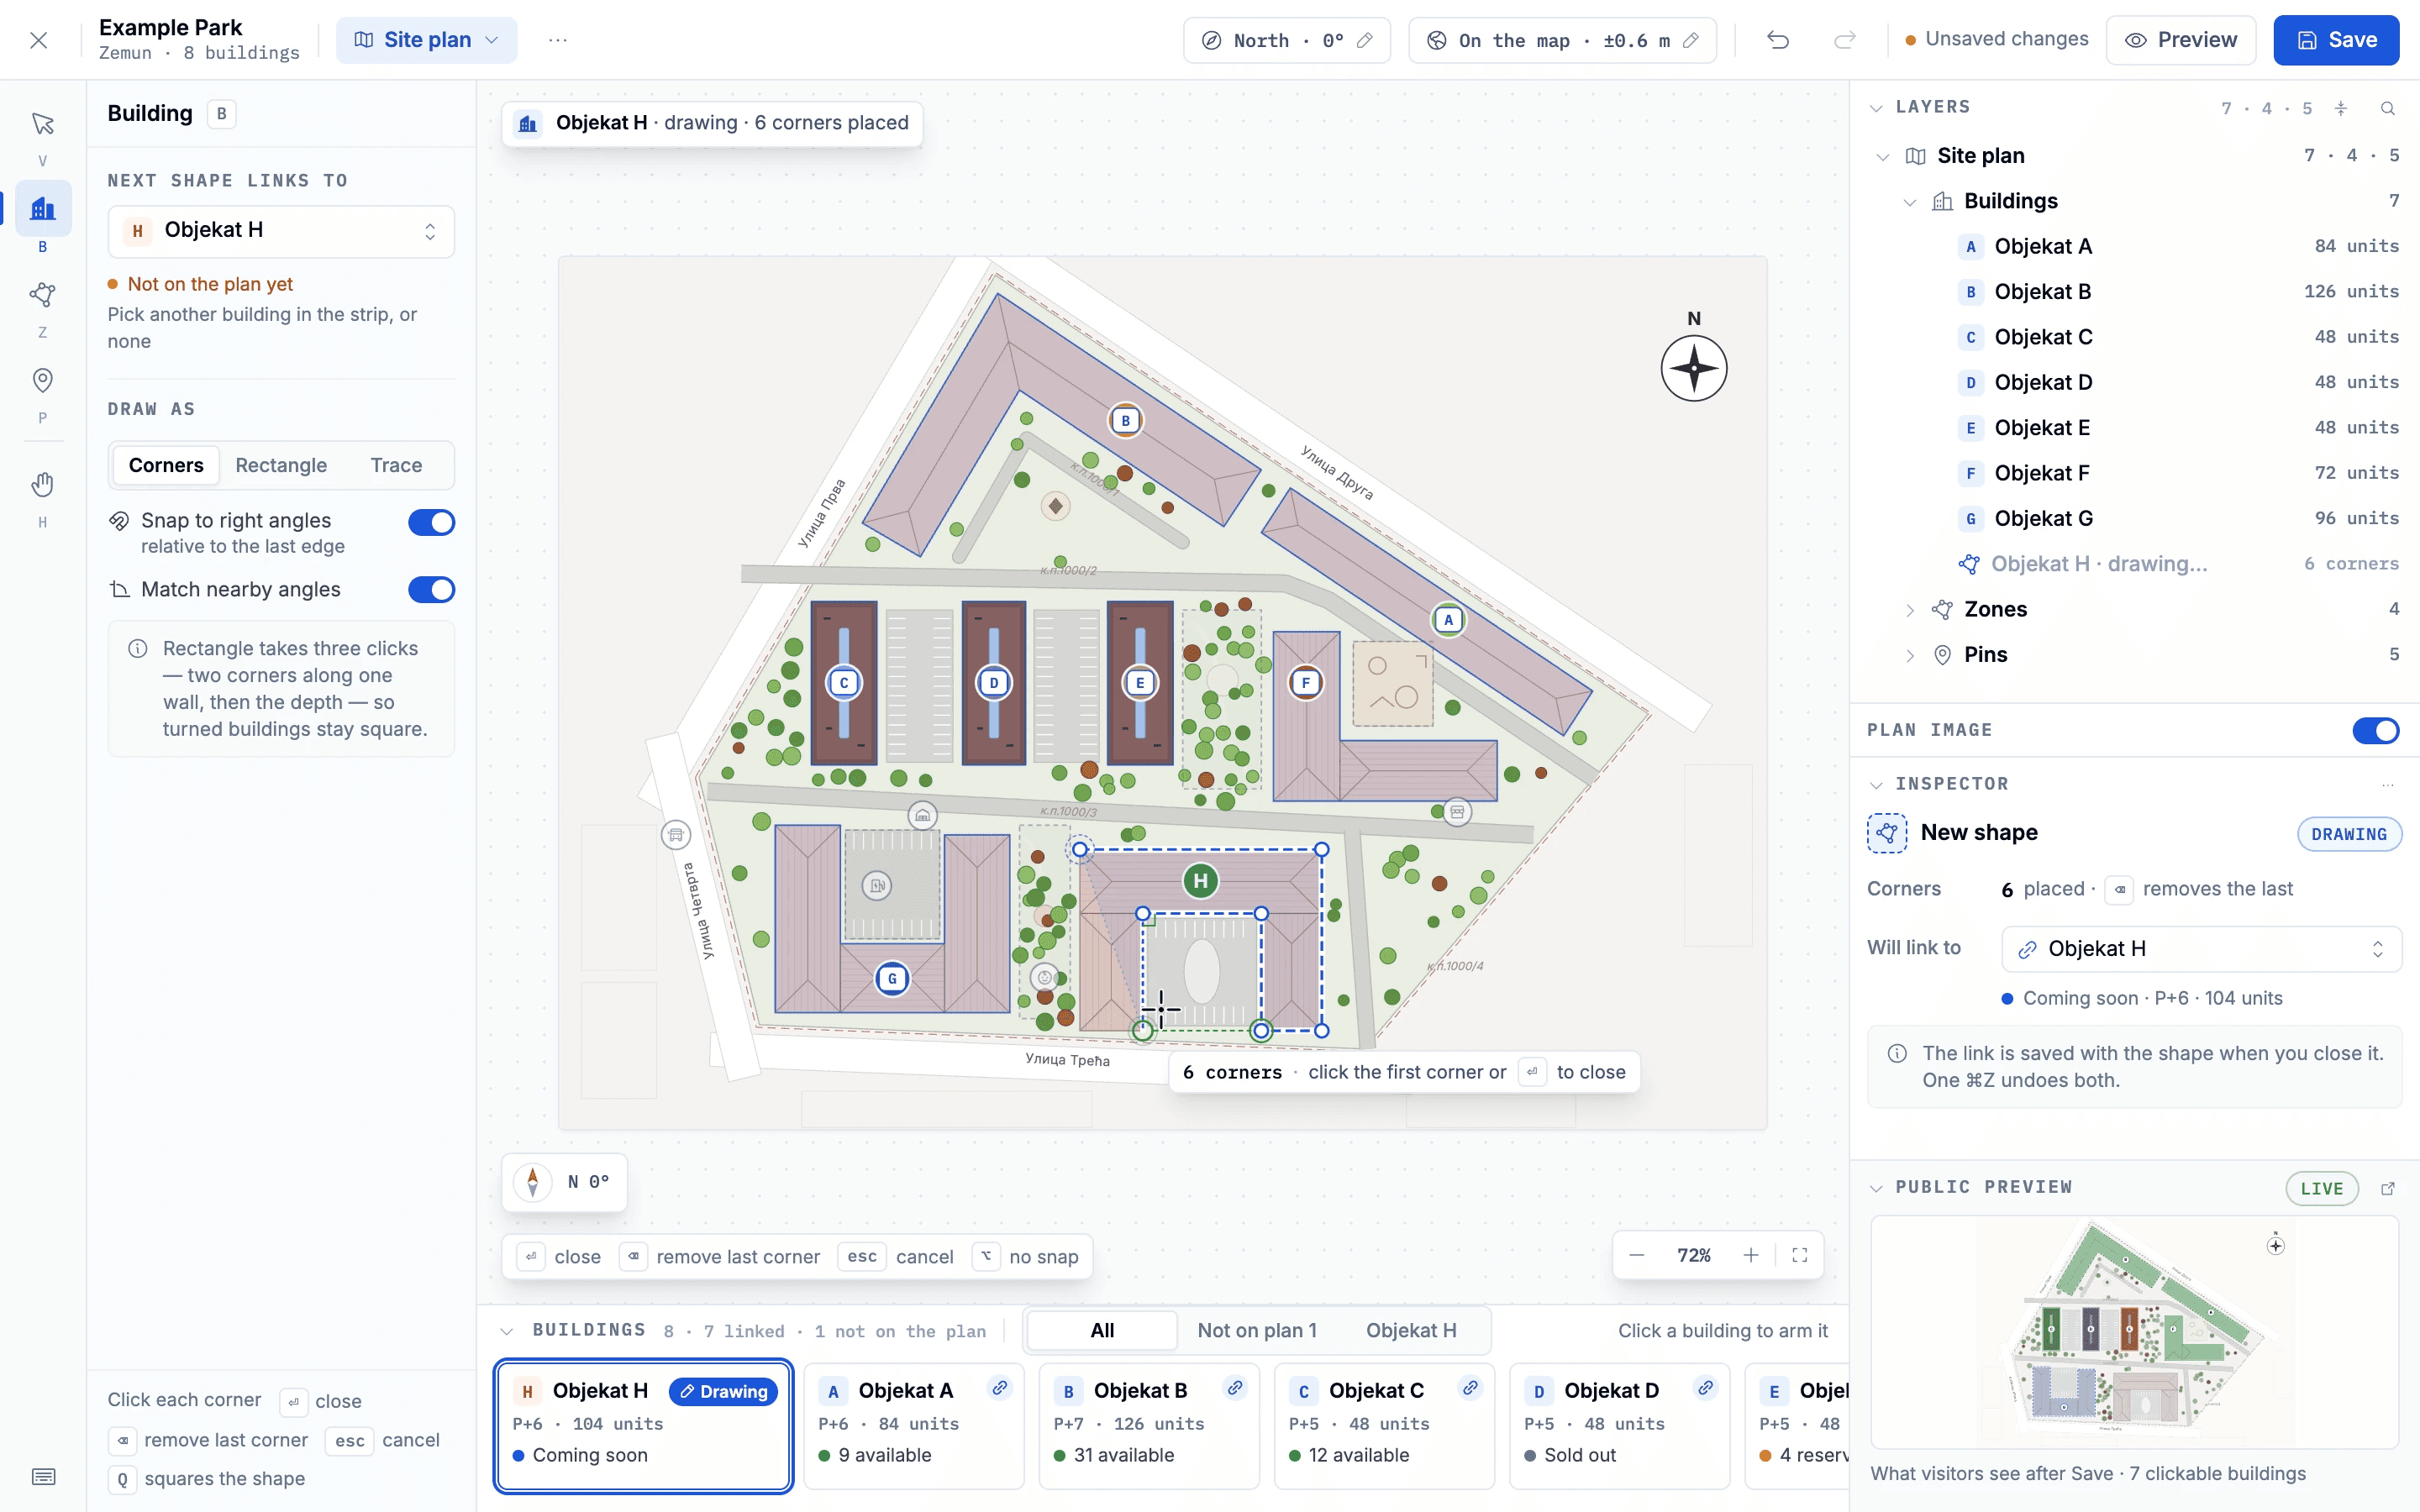Click the undo arrow icon

1778,40
